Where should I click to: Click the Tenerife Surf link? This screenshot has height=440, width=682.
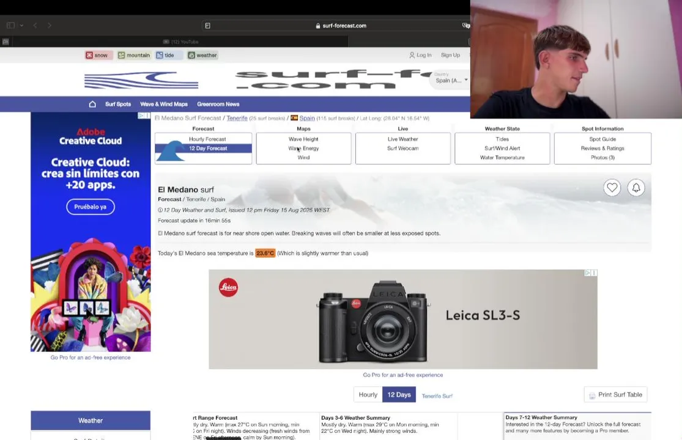(437, 396)
